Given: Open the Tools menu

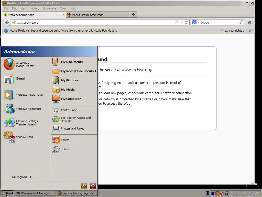Looking at the screenshot, I should click(x=63, y=8).
